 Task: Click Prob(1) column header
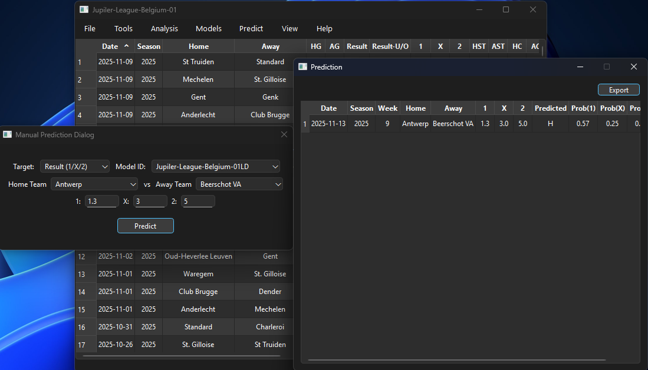(583, 108)
